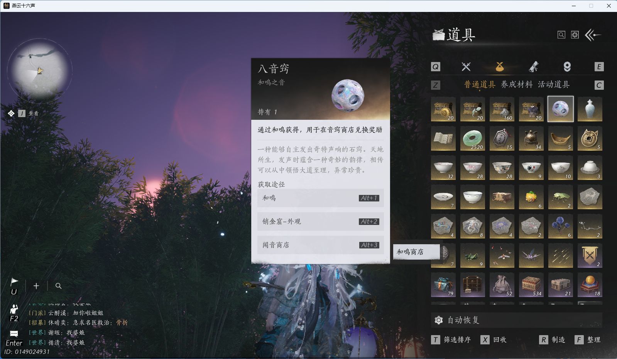Select the hexagonal mirror item with 15
Screen dimensions: 617x359
tap(502, 138)
